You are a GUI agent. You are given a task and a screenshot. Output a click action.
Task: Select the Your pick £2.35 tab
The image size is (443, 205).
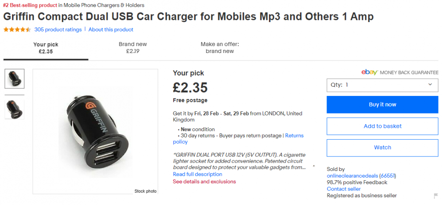point(46,48)
